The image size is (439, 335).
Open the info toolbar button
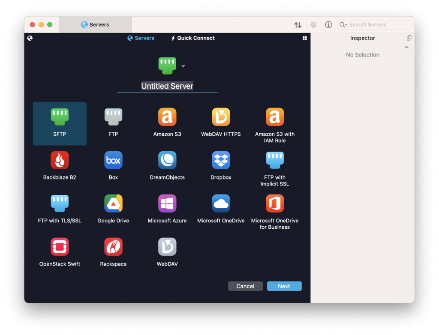(328, 25)
